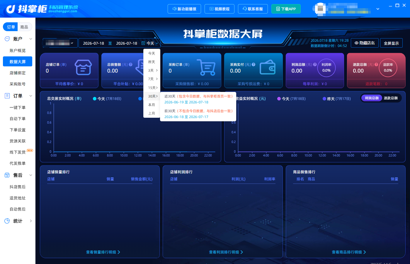Select 本月 in date range menu
The width and height of the screenshot is (410, 264).
pos(152,105)
